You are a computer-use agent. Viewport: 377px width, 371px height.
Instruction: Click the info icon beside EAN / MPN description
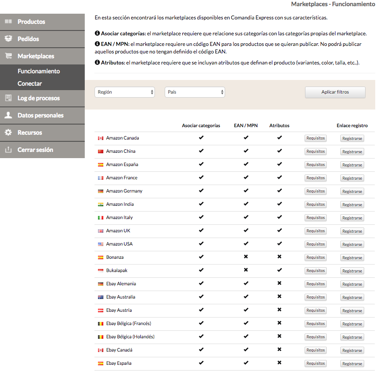point(97,44)
